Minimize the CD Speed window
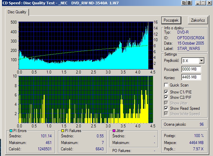Image resolution: width=213 pixels, height=156 pixels. 198,3
